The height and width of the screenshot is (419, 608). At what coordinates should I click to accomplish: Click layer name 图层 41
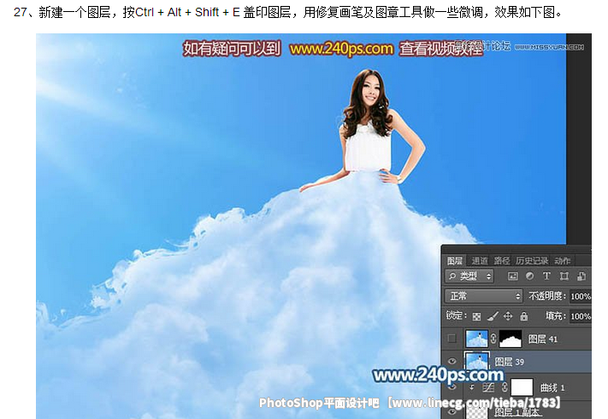click(x=542, y=339)
